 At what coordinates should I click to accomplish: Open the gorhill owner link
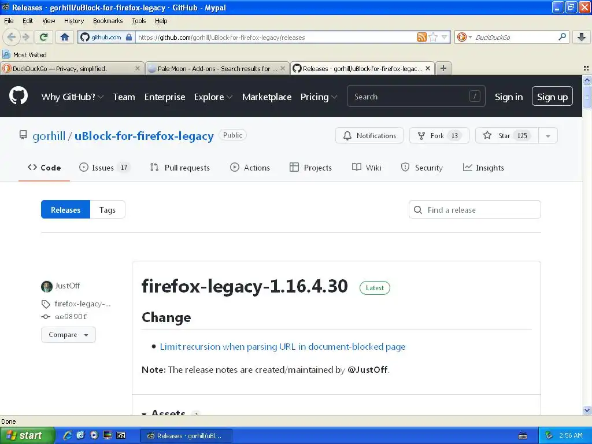[x=49, y=136]
